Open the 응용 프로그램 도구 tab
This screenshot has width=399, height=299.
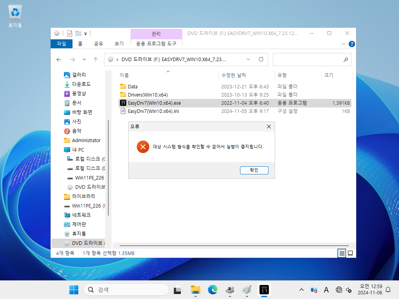click(x=156, y=44)
